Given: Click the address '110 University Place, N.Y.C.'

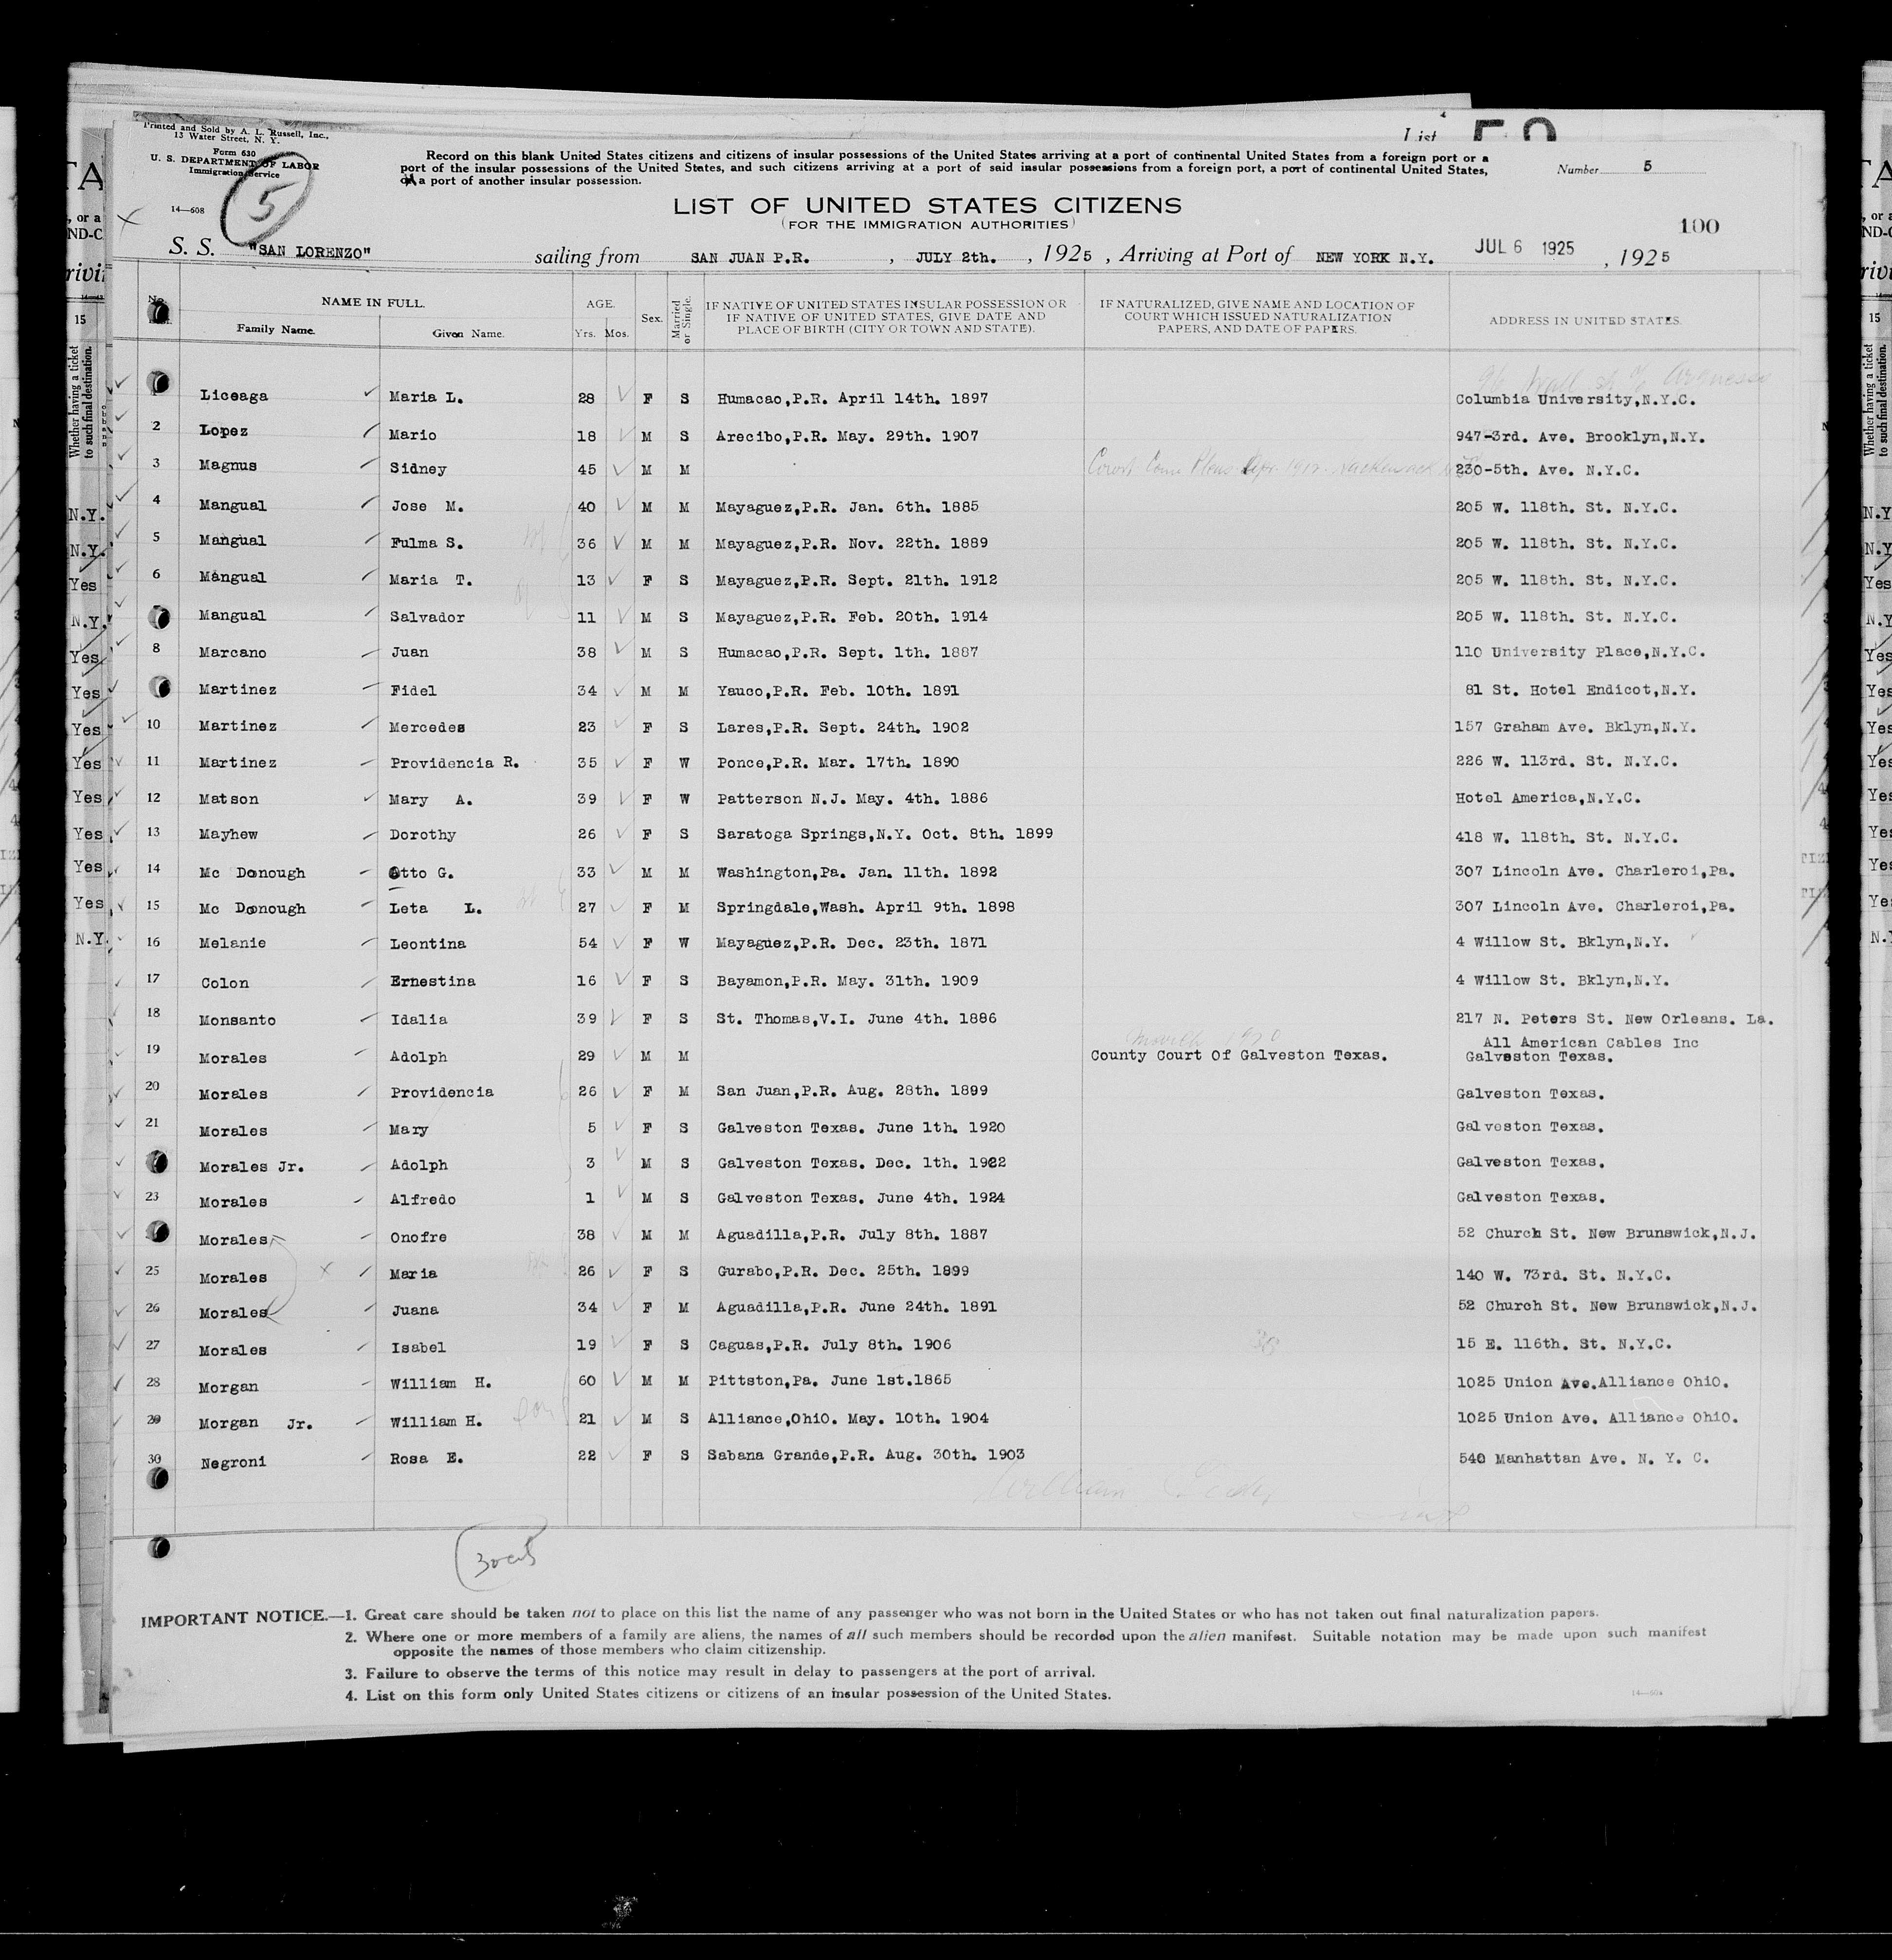Looking at the screenshot, I should 1580,652.
